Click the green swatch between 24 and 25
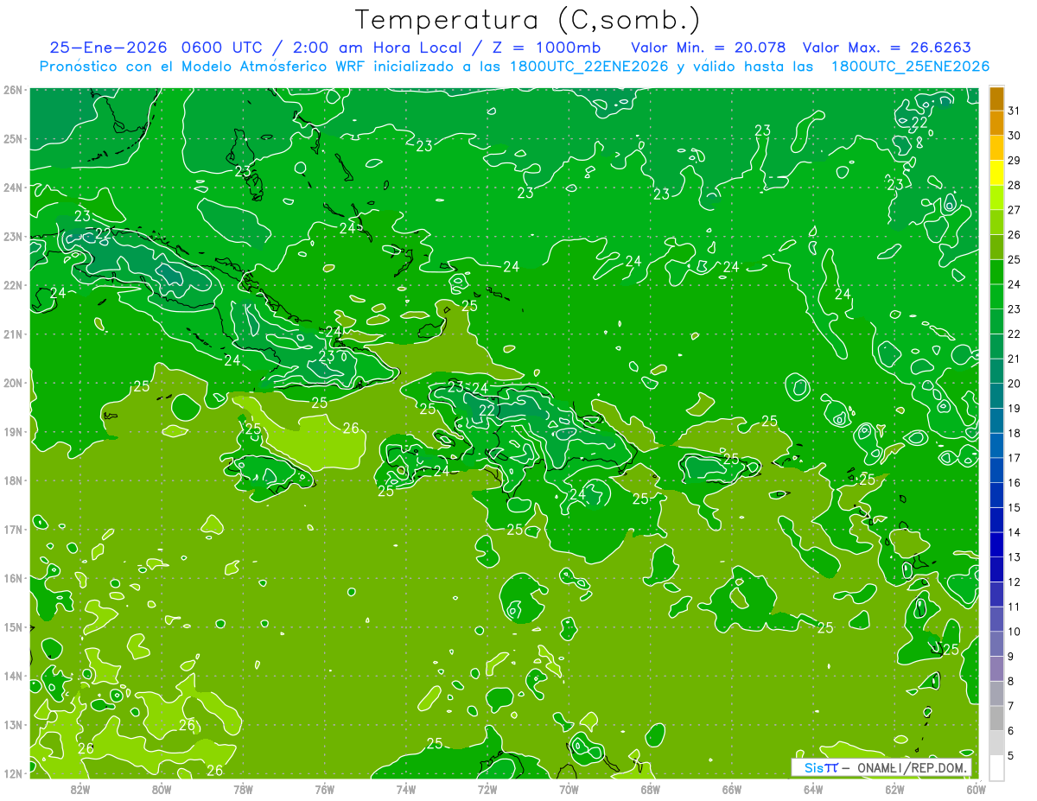The width and height of the screenshot is (1037, 801). click(x=996, y=271)
